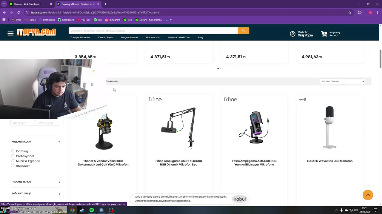Screen dimensions: 382x214
Task: Open the Byno bookmark
Action: (x=16, y=20)
